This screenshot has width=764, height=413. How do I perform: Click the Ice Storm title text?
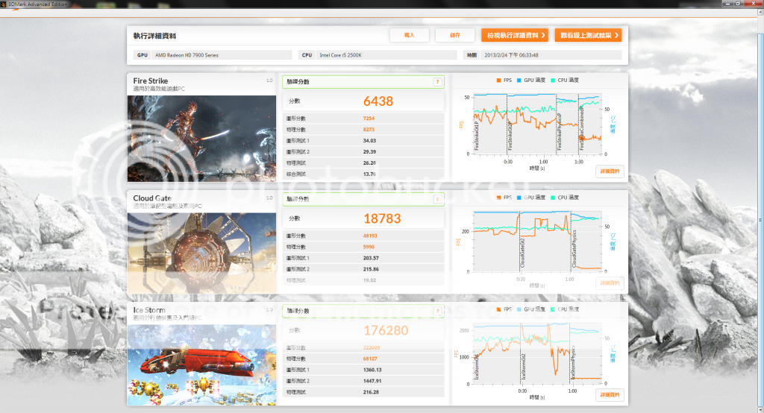click(149, 310)
